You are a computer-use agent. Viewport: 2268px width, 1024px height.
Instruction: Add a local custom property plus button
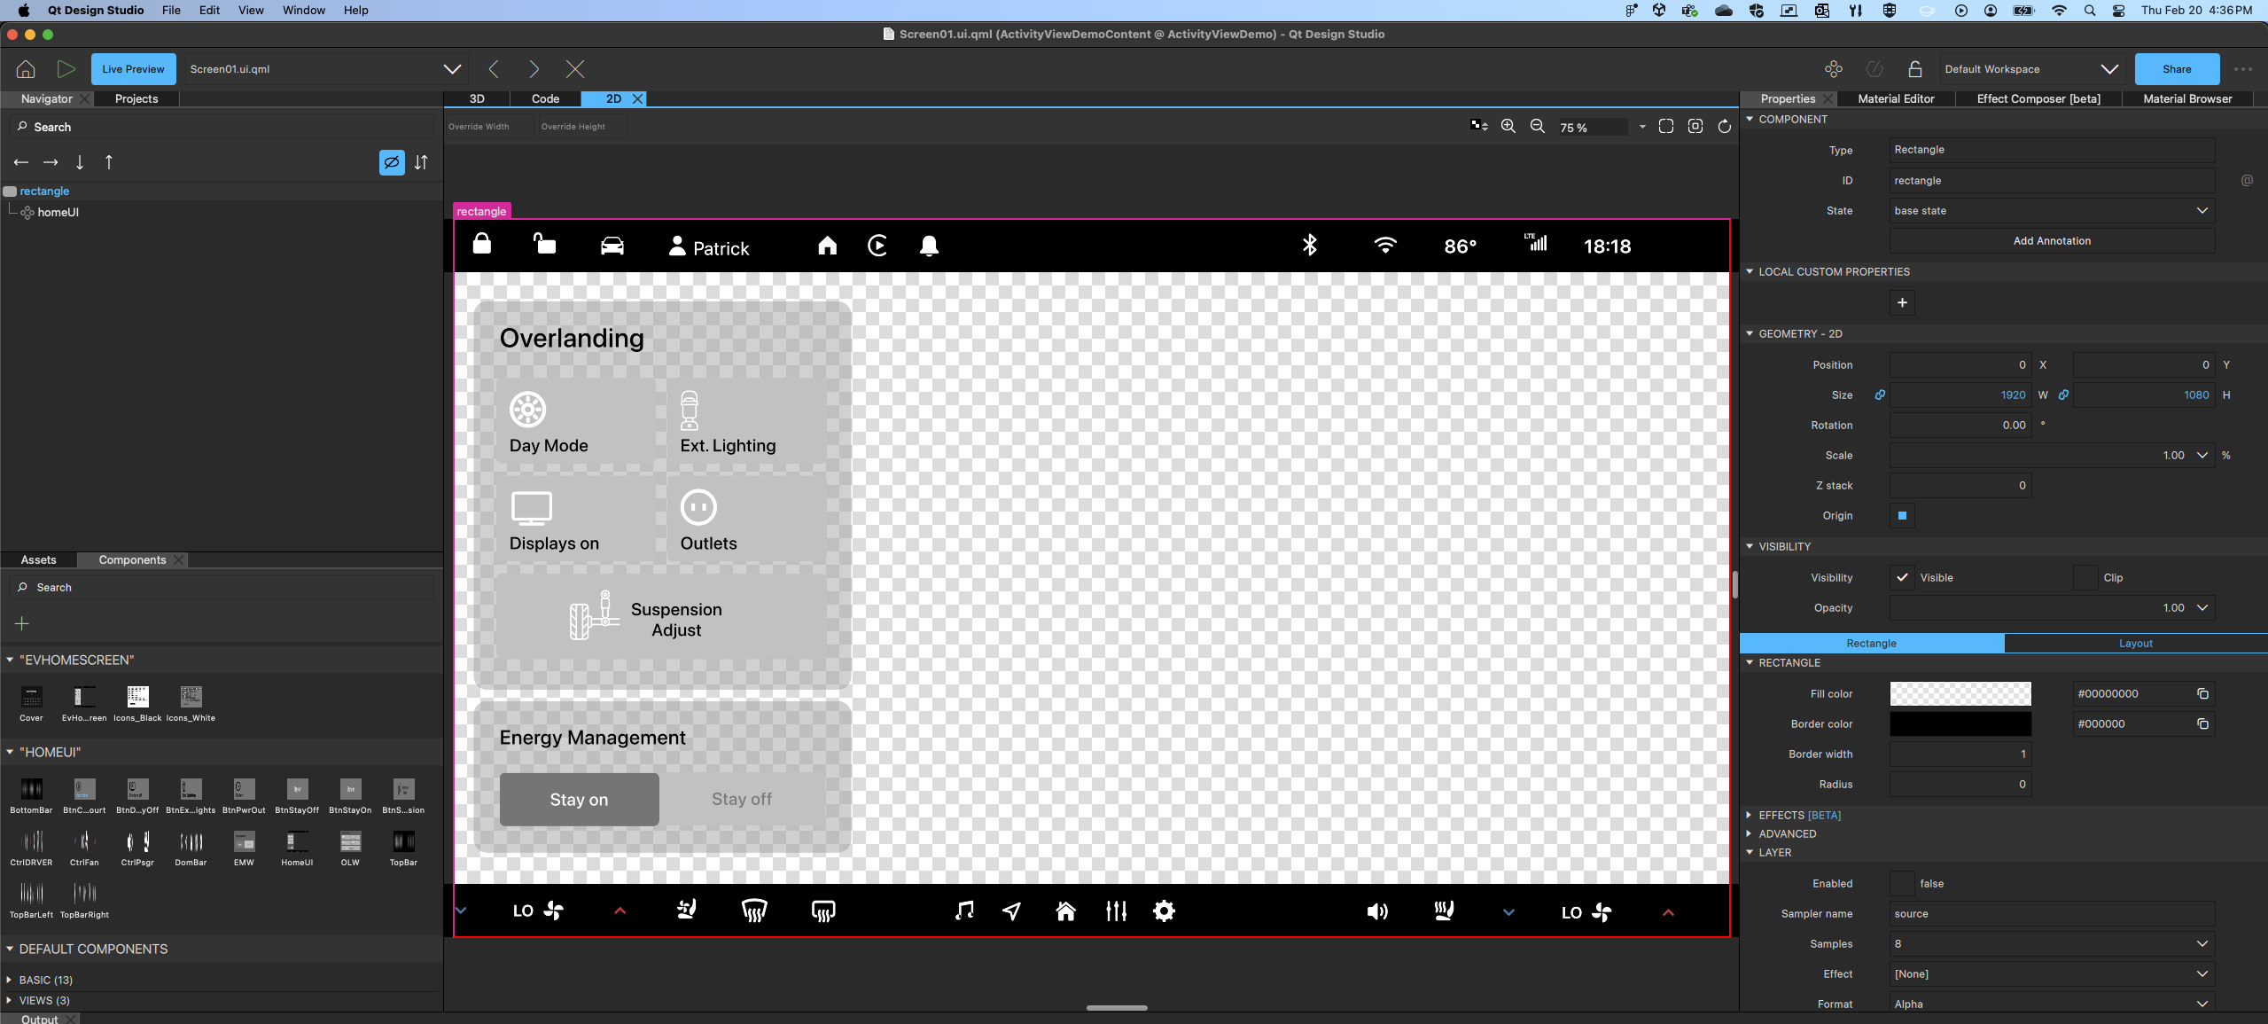pyautogui.click(x=1902, y=302)
